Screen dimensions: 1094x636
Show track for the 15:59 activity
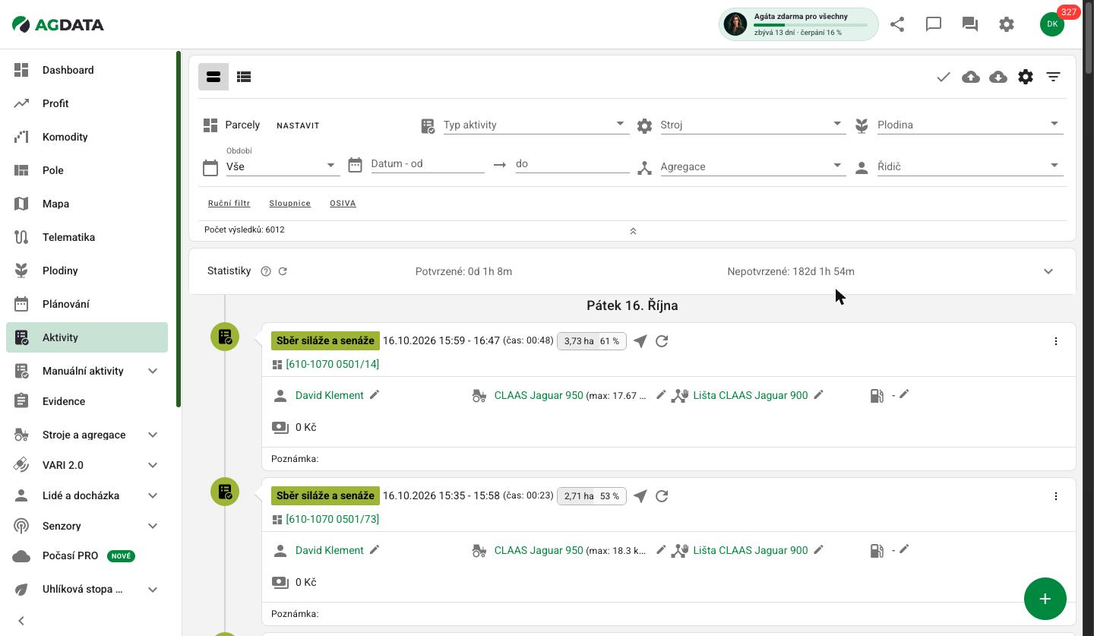pos(640,341)
